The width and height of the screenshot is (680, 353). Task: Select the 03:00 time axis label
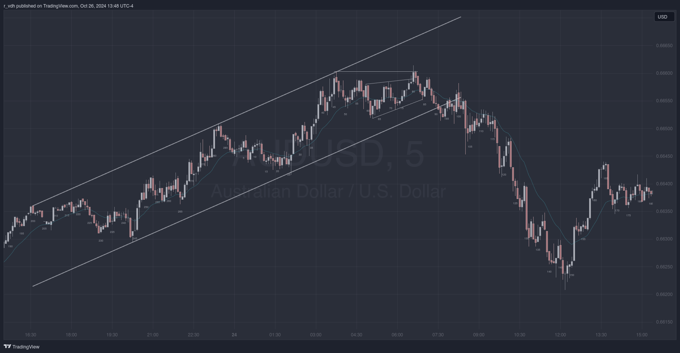(x=316, y=335)
